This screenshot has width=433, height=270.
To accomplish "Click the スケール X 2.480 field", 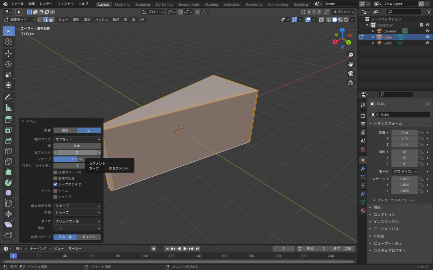I will pos(404,179).
